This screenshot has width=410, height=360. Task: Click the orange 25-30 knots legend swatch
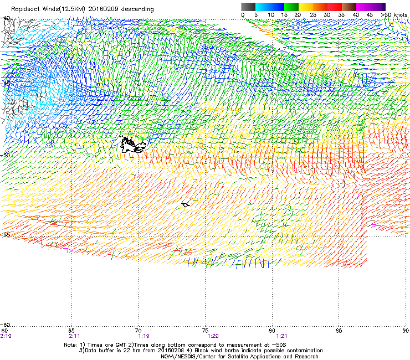point(320,7)
